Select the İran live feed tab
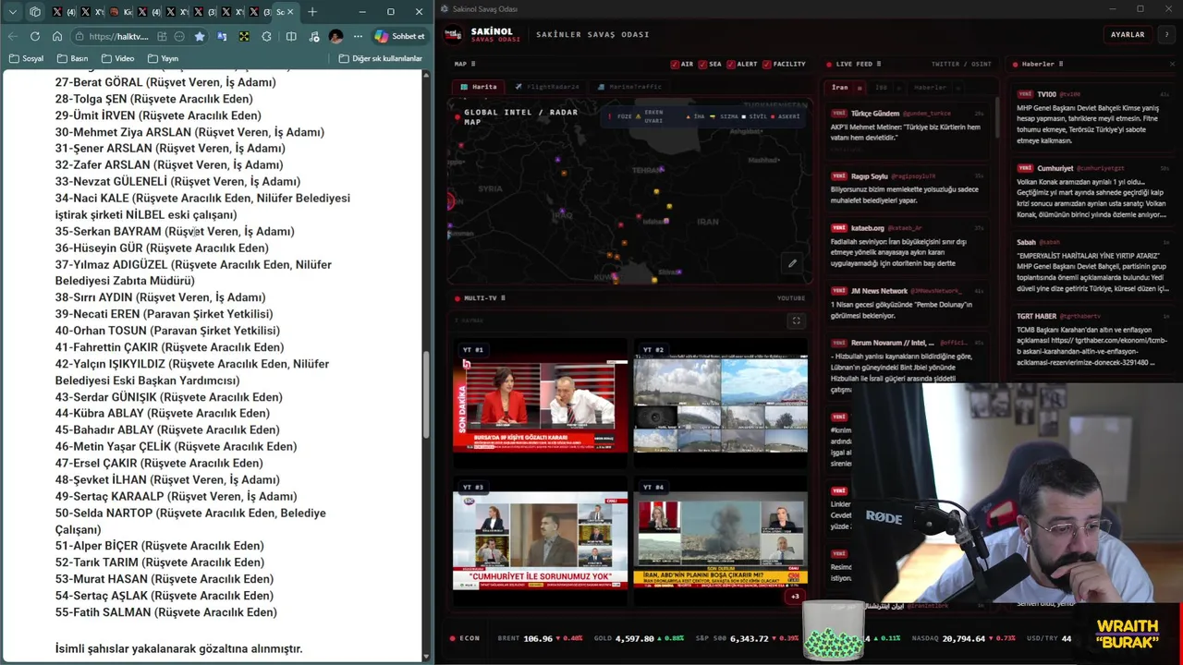 (839, 87)
